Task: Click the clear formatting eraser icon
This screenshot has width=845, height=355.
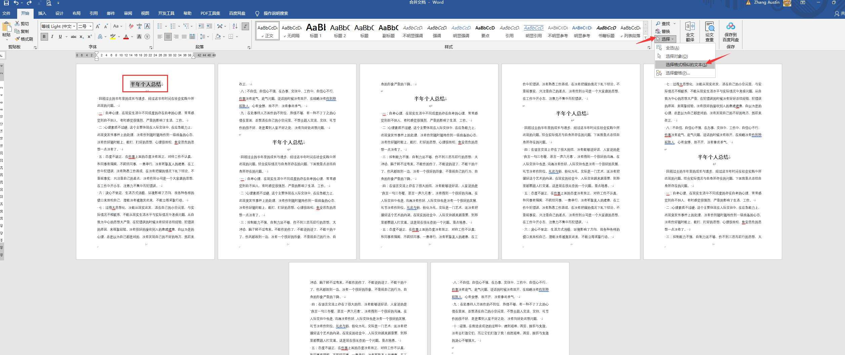Action: coord(131,26)
